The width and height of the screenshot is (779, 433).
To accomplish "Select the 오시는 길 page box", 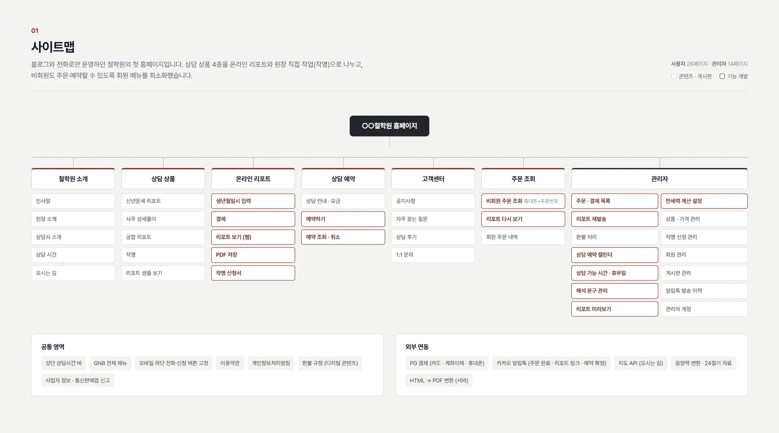I will pos(73,273).
